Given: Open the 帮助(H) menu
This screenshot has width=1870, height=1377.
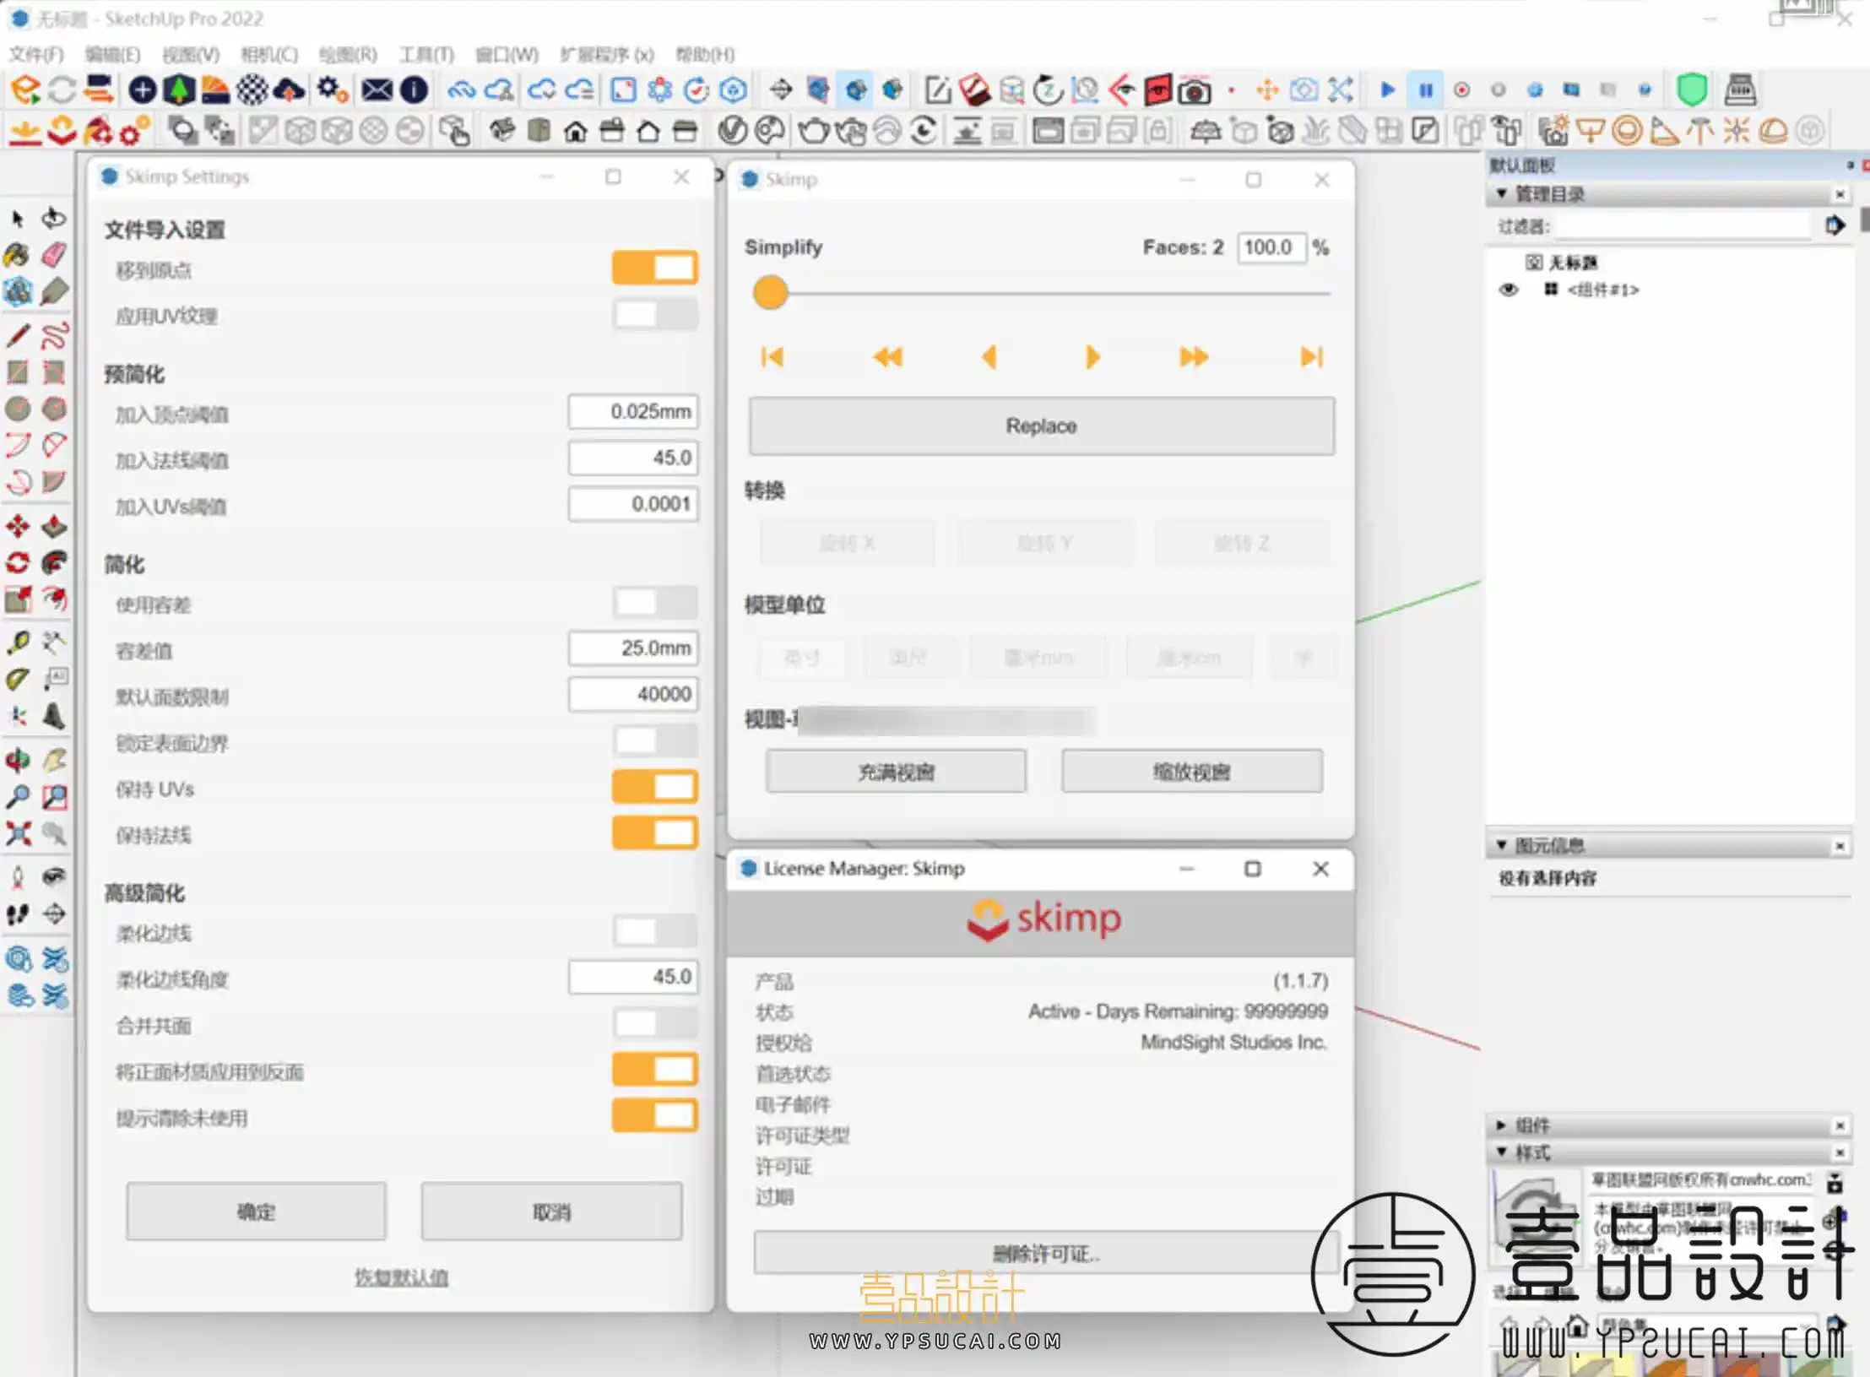Looking at the screenshot, I should [x=705, y=55].
